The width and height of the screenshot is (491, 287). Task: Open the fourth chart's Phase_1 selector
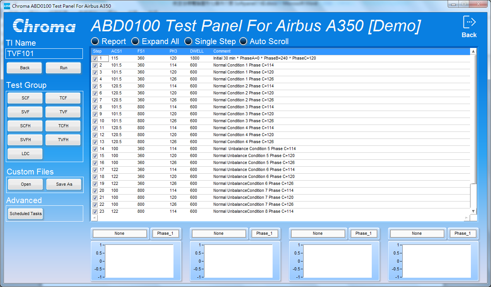click(463, 233)
